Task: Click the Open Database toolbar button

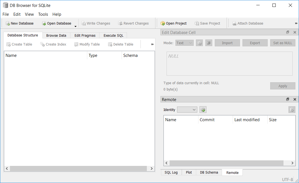Action: [x=57, y=23]
